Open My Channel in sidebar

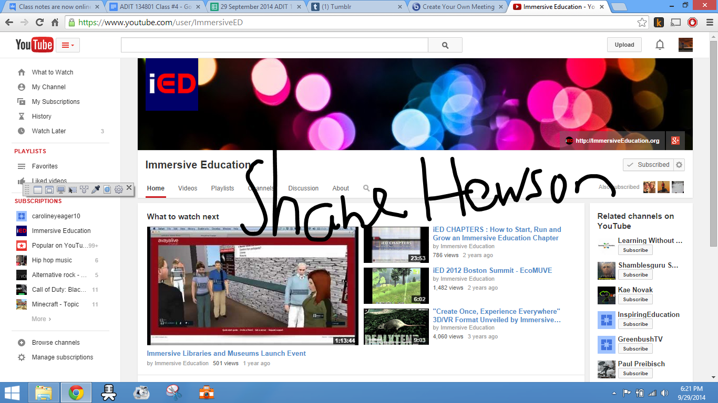coord(49,87)
